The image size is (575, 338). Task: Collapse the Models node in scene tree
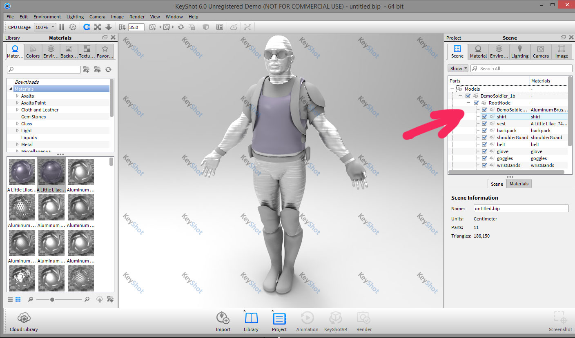[x=452, y=89]
